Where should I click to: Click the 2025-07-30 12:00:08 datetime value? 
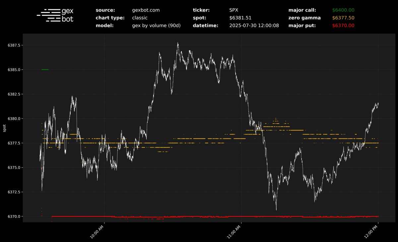[x=255, y=26]
